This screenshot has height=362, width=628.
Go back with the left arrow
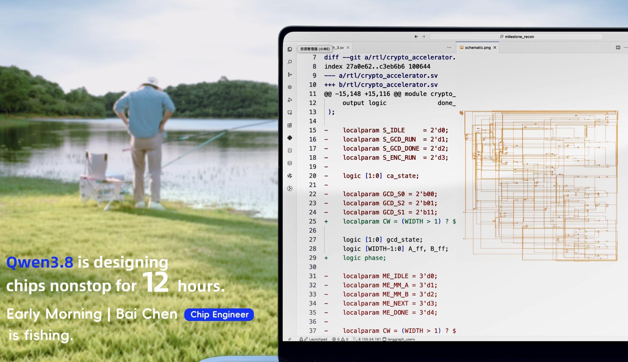click(x=416, y=37)
